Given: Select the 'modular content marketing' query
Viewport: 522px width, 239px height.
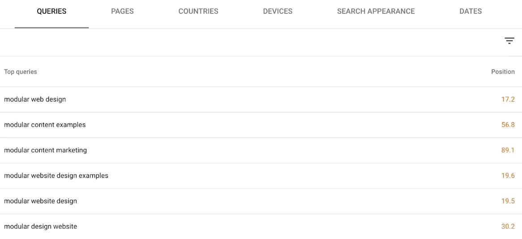Looking at the screenshot, I should [45, 150].
